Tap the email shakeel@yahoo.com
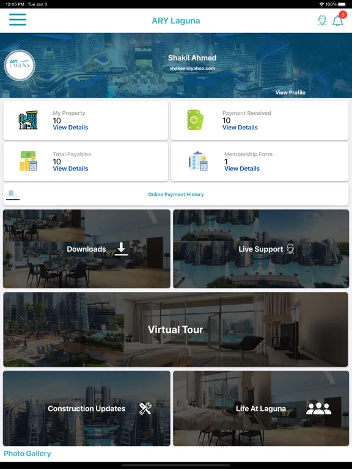352x469 pixels. coord(192,68)
